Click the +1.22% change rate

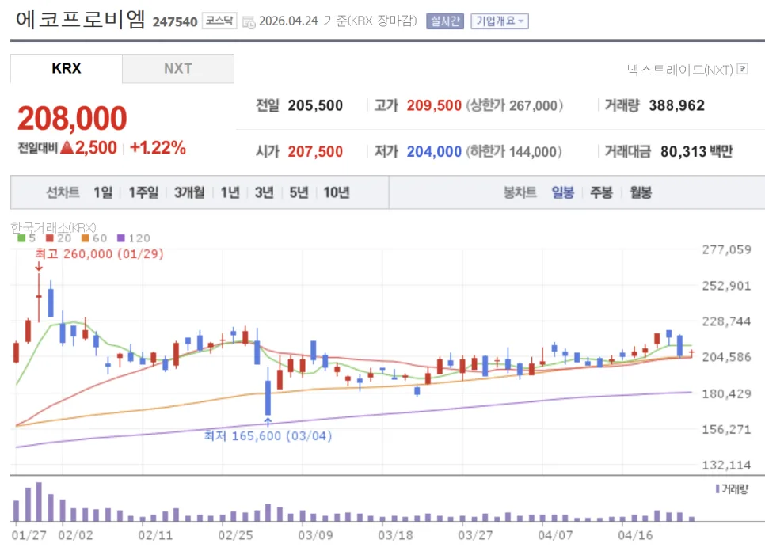(158, 148)
